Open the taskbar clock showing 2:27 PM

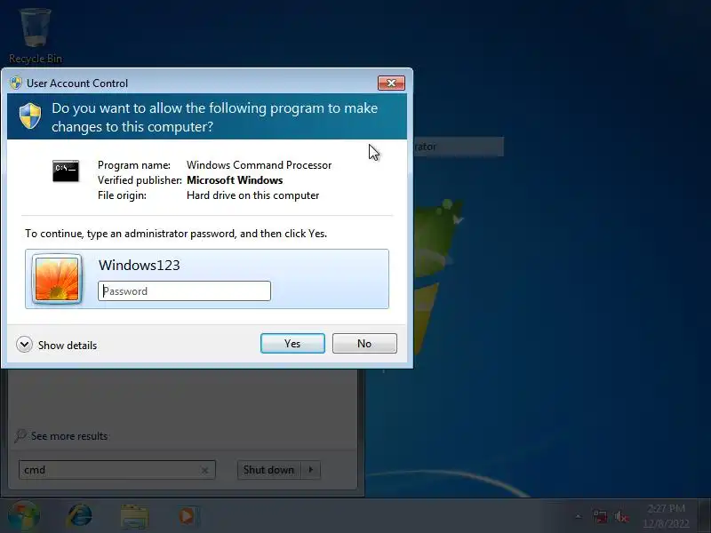666,516
